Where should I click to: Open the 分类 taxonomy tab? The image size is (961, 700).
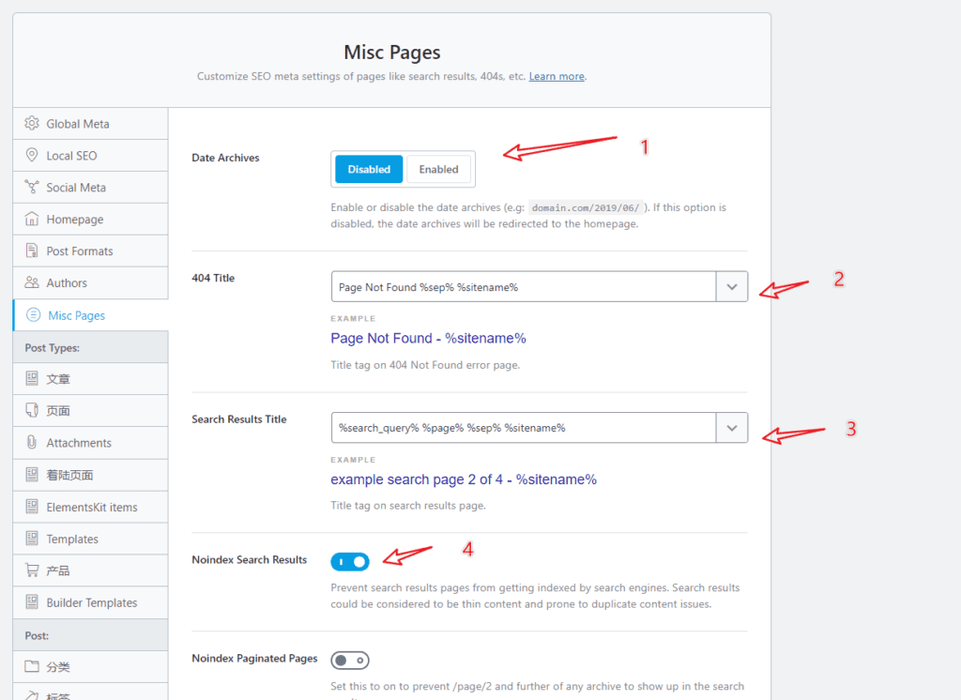point(91,667)
